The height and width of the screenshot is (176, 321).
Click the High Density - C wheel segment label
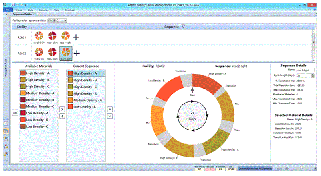point(230,149)
